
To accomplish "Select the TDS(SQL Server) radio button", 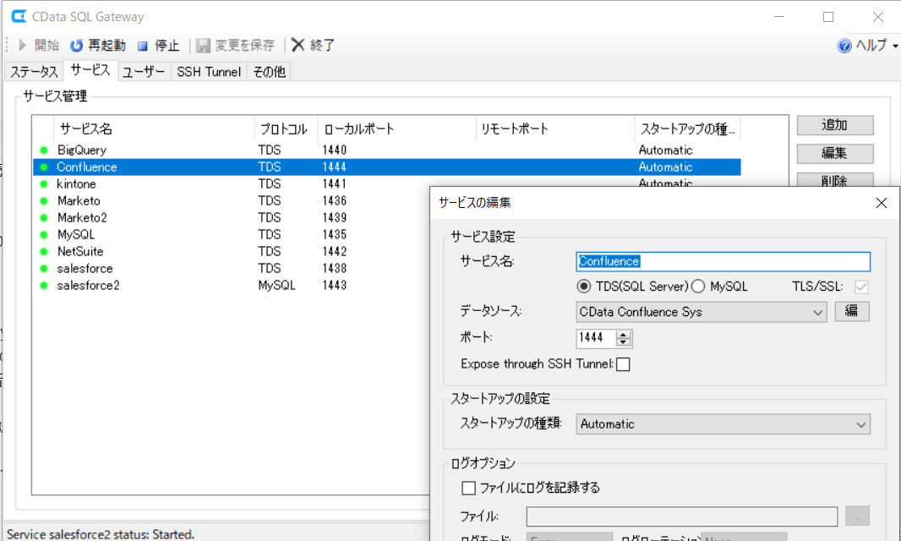I will pos(584,287).
